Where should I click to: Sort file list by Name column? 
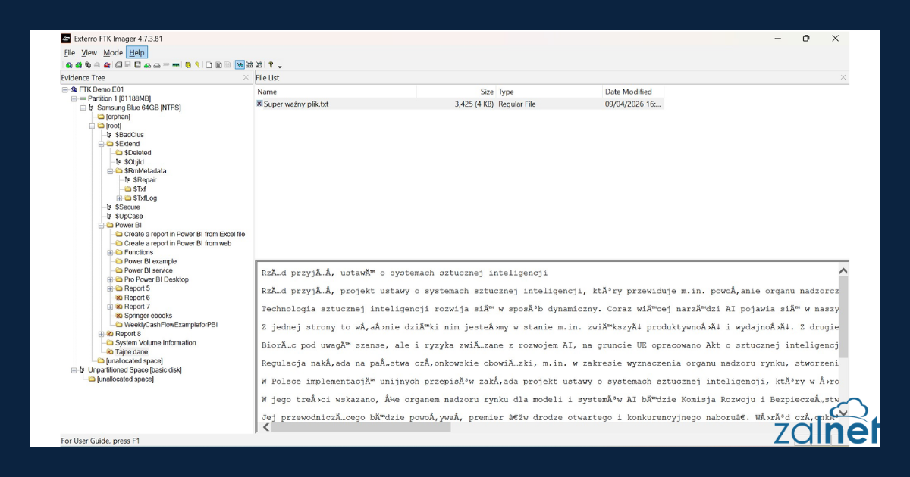click(335, 92)
